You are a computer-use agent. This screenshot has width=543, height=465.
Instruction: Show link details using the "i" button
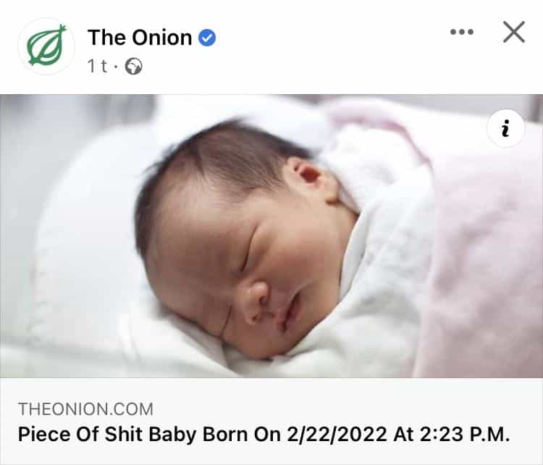[505, 130]
